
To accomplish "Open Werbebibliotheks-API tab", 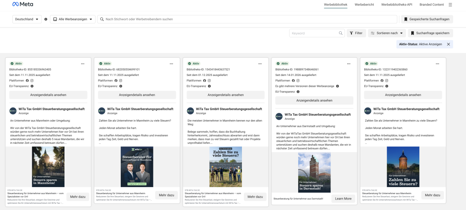I will point(396,5).
